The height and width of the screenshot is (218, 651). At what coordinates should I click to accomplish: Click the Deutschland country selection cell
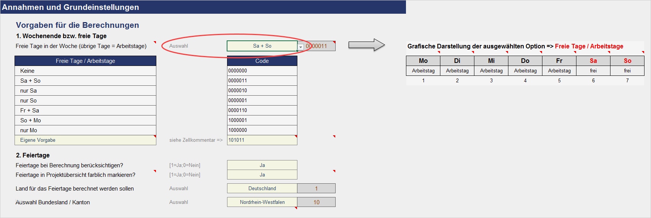coord(262,188)
